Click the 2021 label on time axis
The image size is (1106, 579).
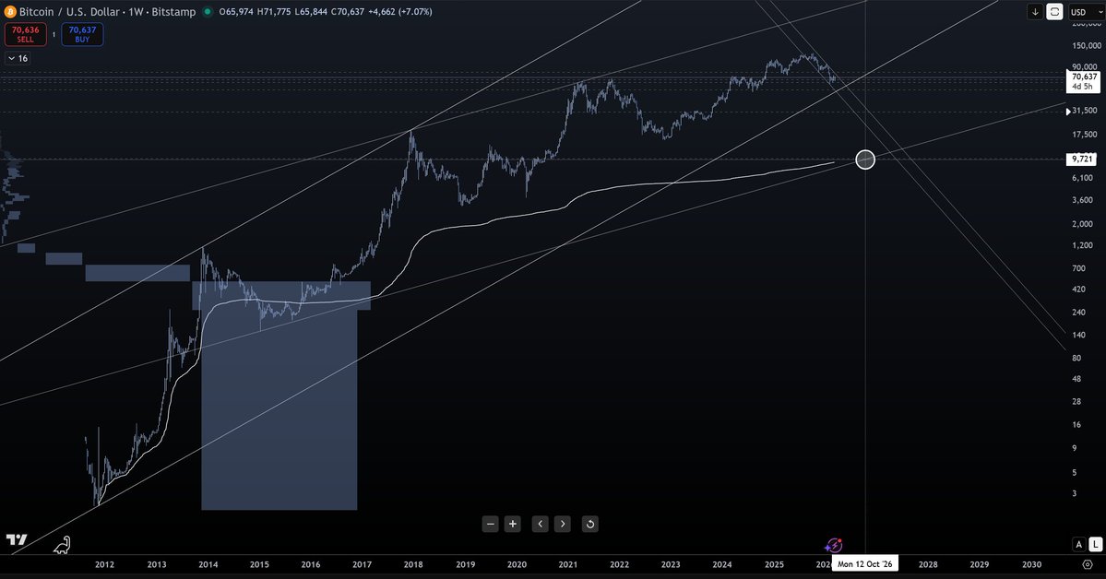click(568, 564)
